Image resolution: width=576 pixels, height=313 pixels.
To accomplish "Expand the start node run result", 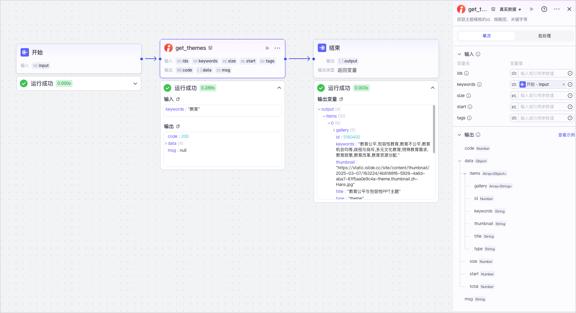I will 135,83.
